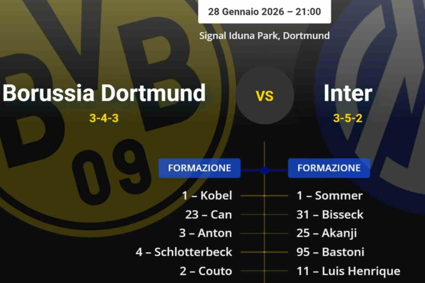The image size is (425, 283).
Task: Select player 11 – Luis Henrique
Action: click(348, 271)
